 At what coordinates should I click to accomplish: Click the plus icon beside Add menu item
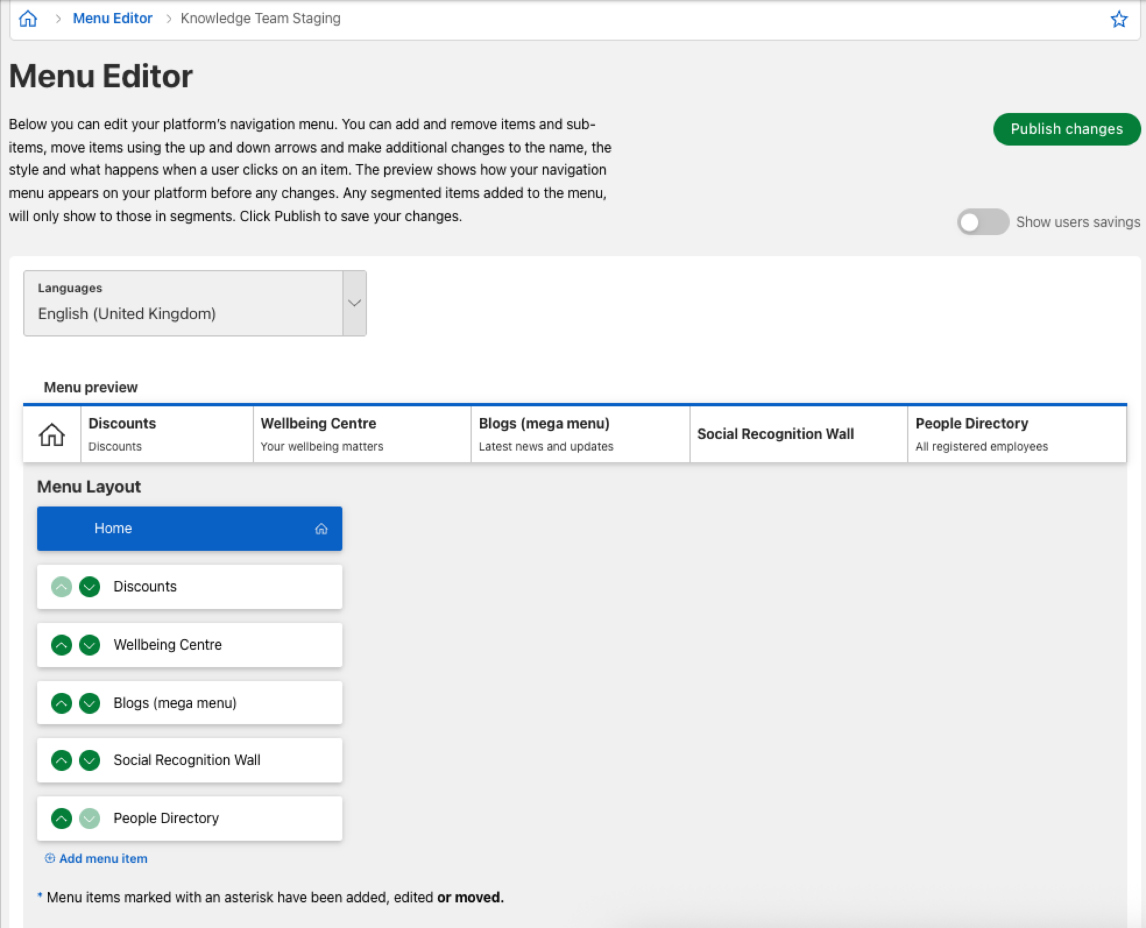(49, 858)
